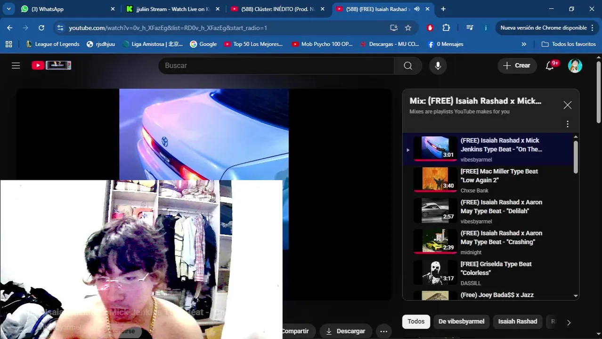Image resolution: width=602 pixels, height=339 pixels.
Task: Close the Clúster INÉDITO tab
Action: (x=323, y=9)
